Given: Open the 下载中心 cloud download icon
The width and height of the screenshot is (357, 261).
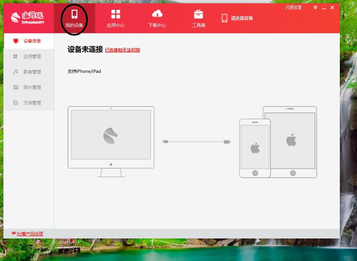Looking at the screenshot, I should [x=157, y=15].
